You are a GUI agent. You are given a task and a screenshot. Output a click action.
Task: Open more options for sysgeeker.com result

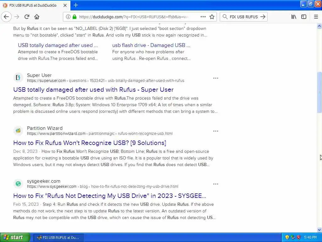216,184
